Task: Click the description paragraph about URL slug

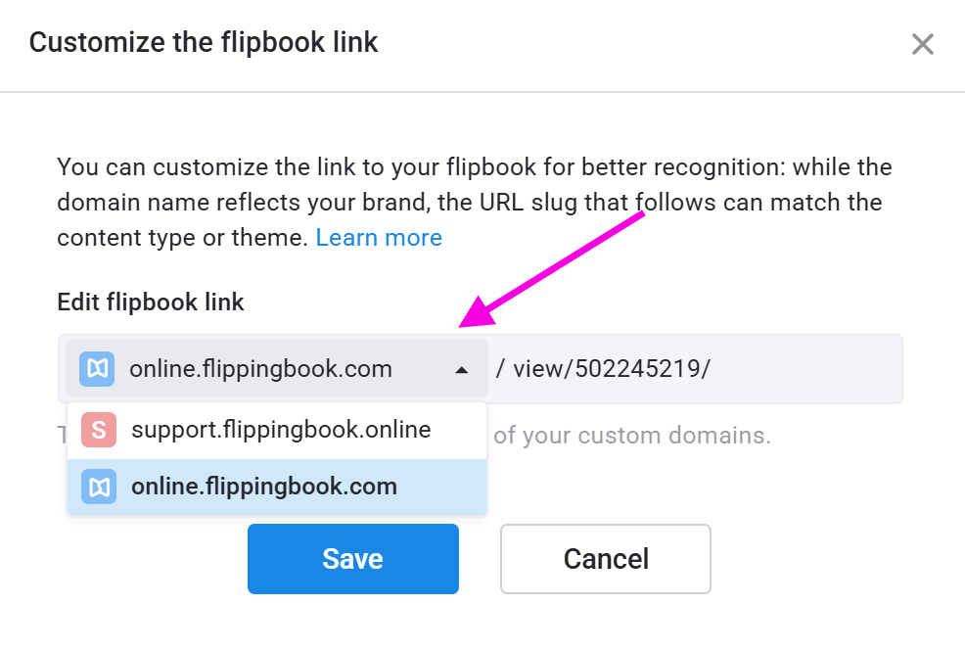Action: (474, 203)
